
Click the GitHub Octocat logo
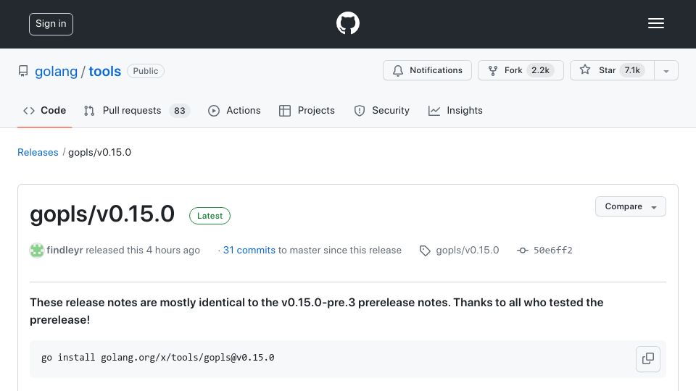tap(347, 23)
